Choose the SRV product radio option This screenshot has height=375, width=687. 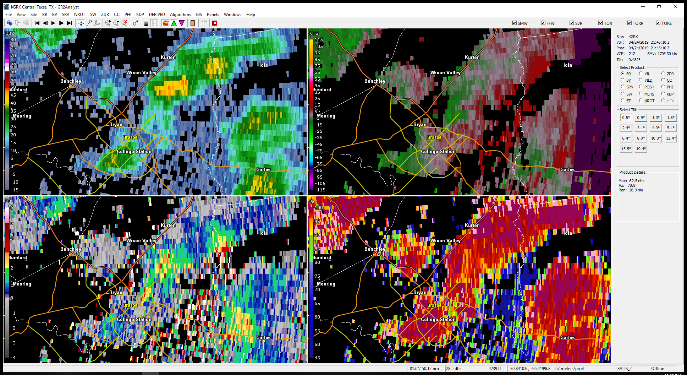622,87
